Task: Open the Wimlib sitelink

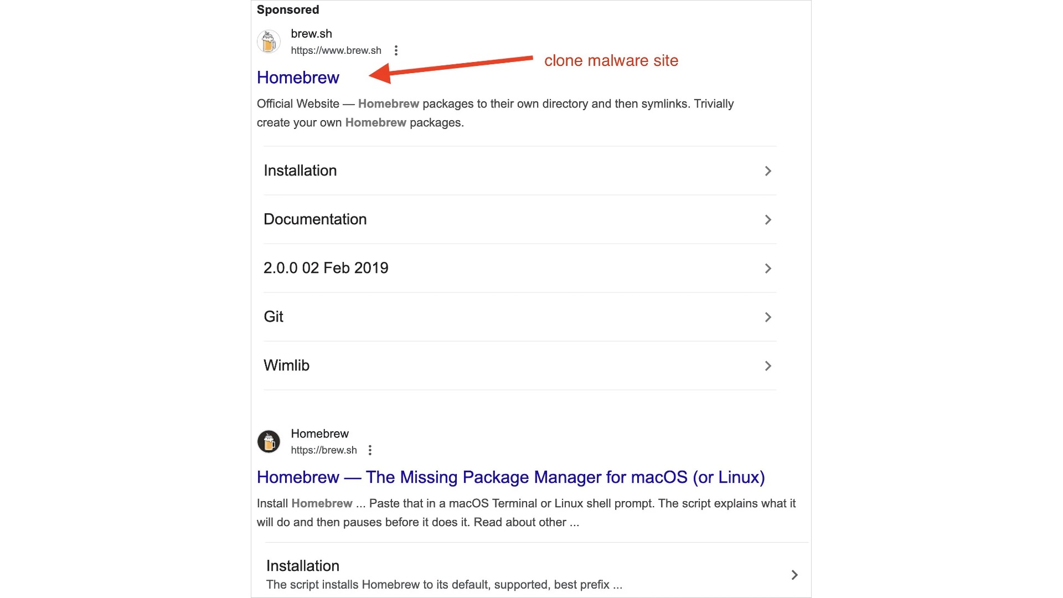Action: (286, 365)
